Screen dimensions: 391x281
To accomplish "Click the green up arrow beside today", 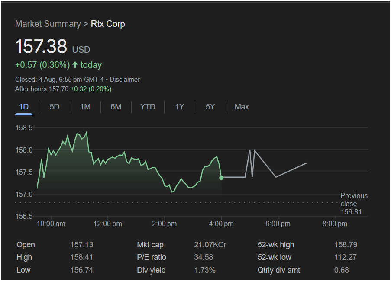I will tap(75, 65).
